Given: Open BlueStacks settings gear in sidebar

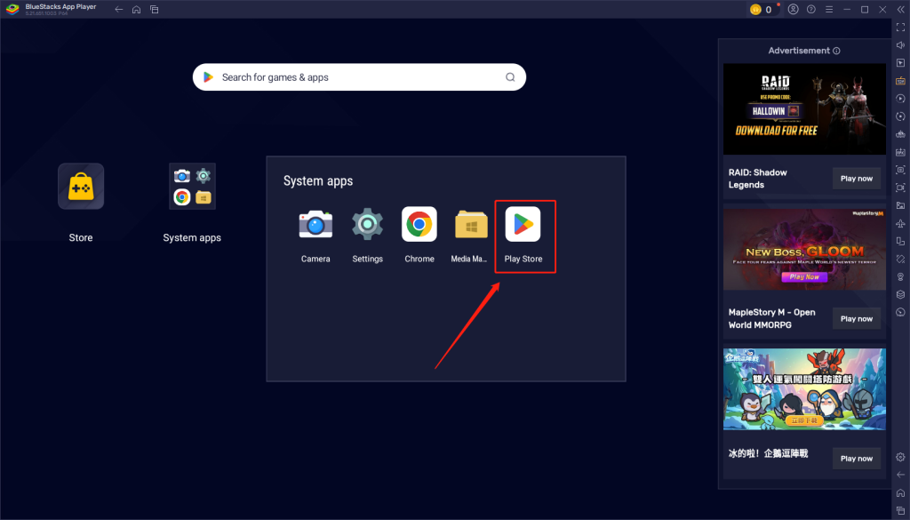Looking at the screenshot, I should click(x=900, y=457).
